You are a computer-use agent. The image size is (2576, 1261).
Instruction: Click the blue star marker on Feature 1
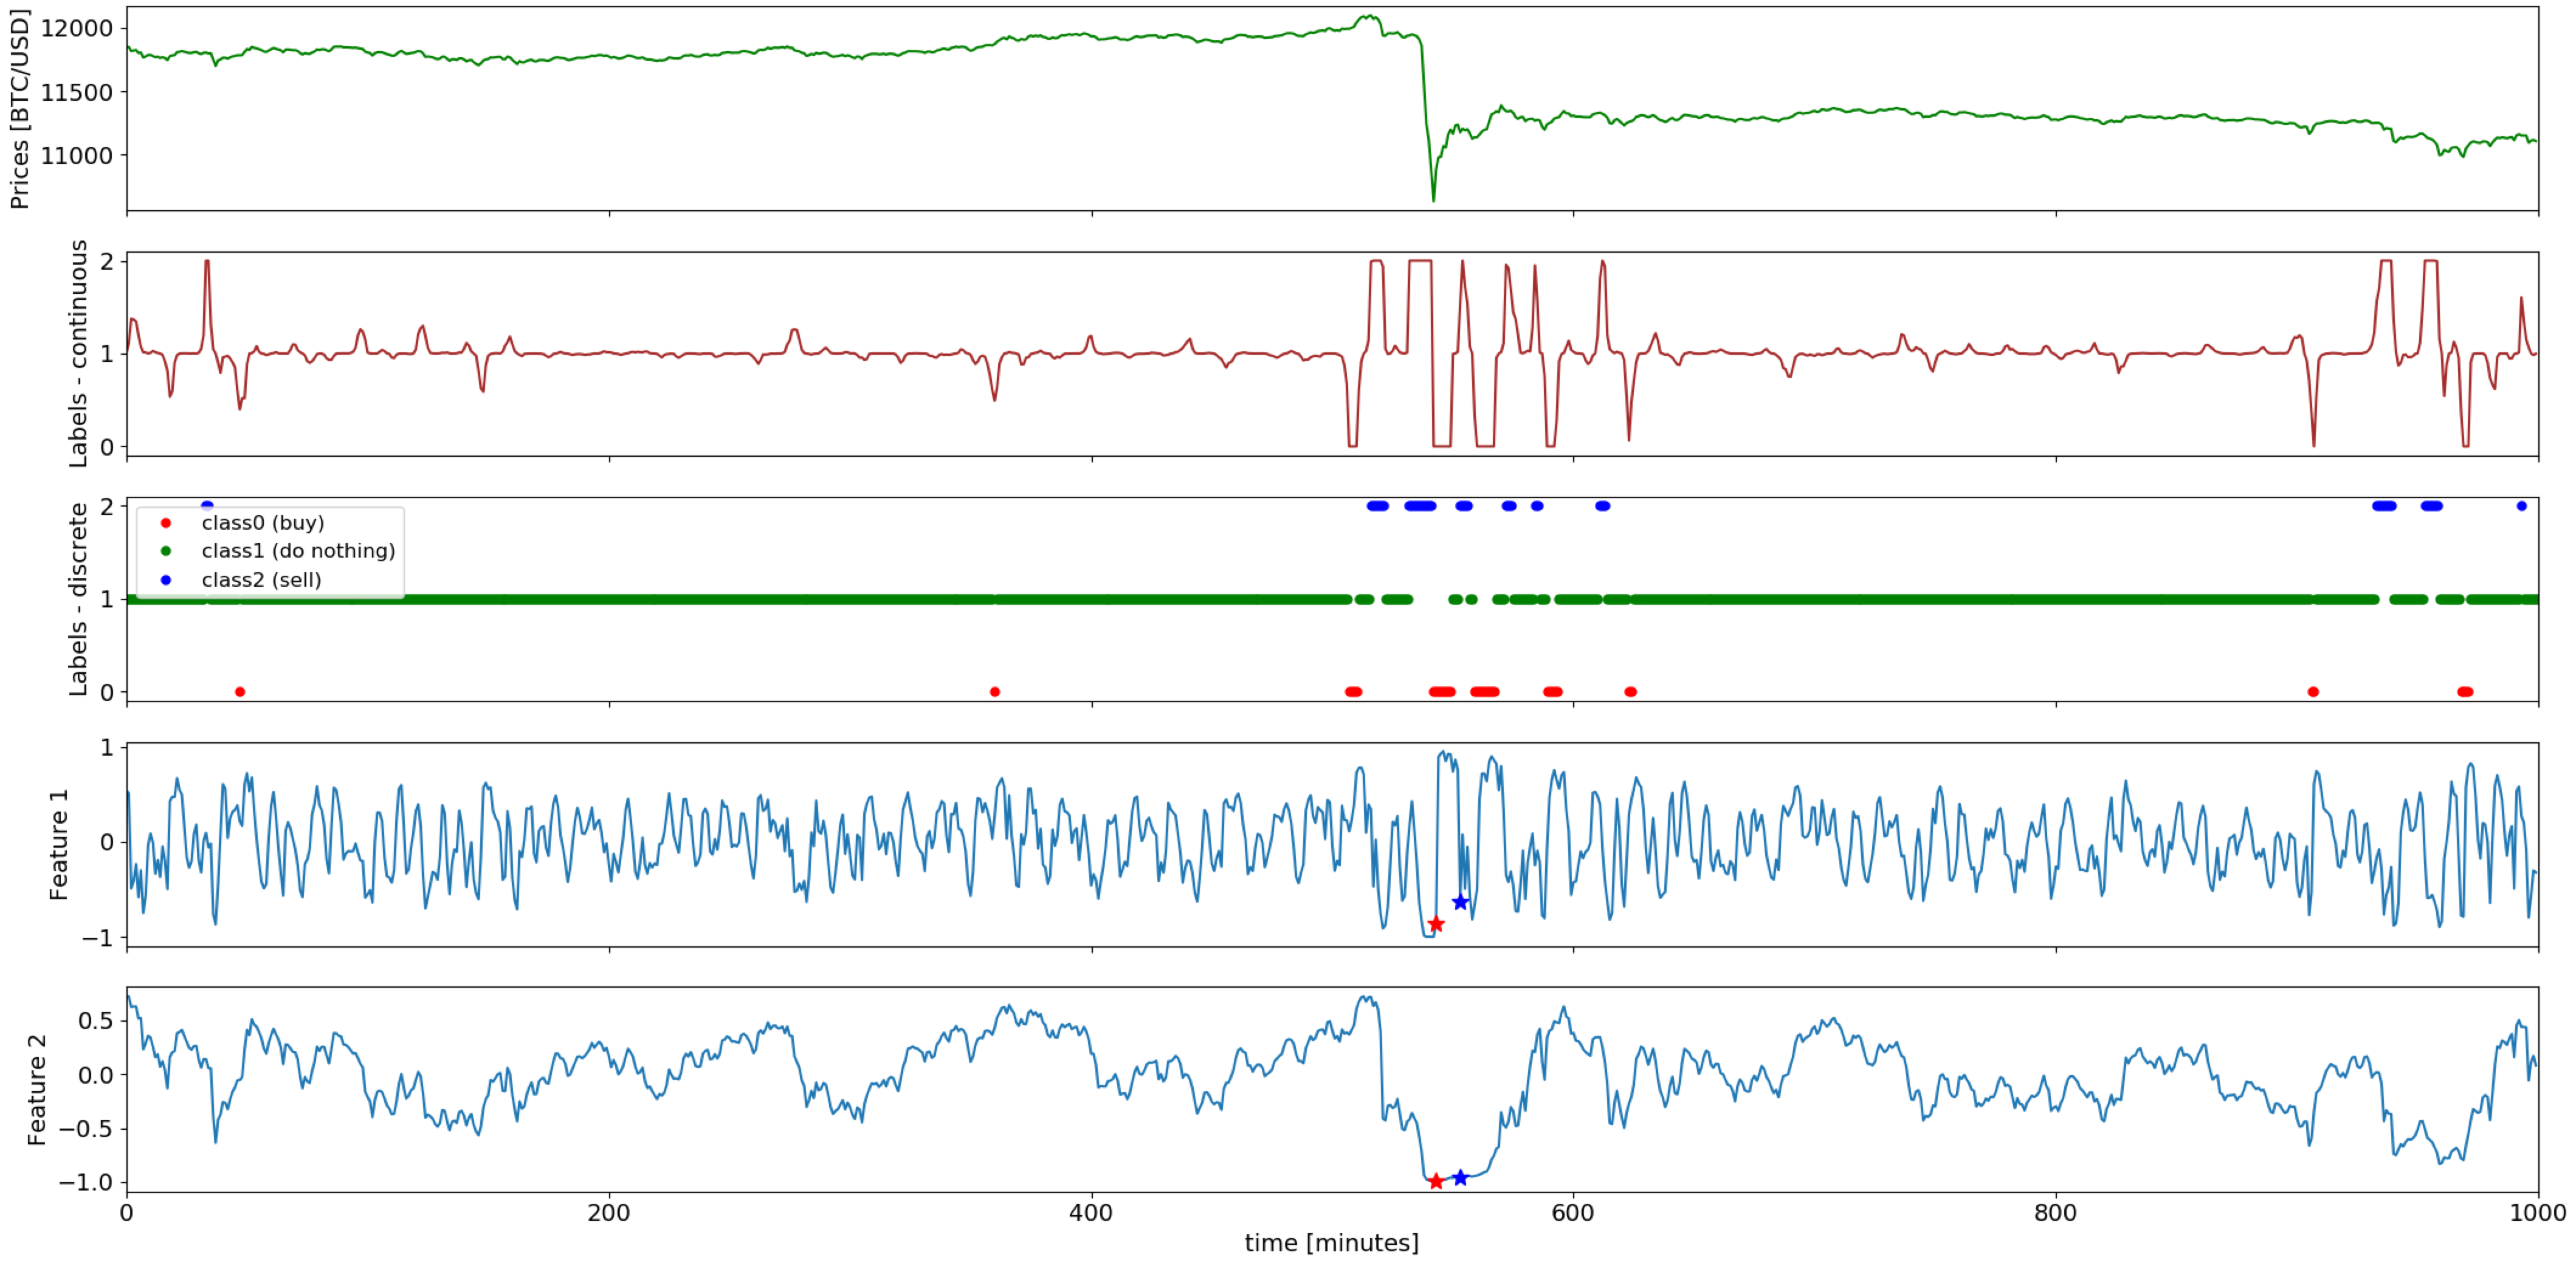point(1460,902)
